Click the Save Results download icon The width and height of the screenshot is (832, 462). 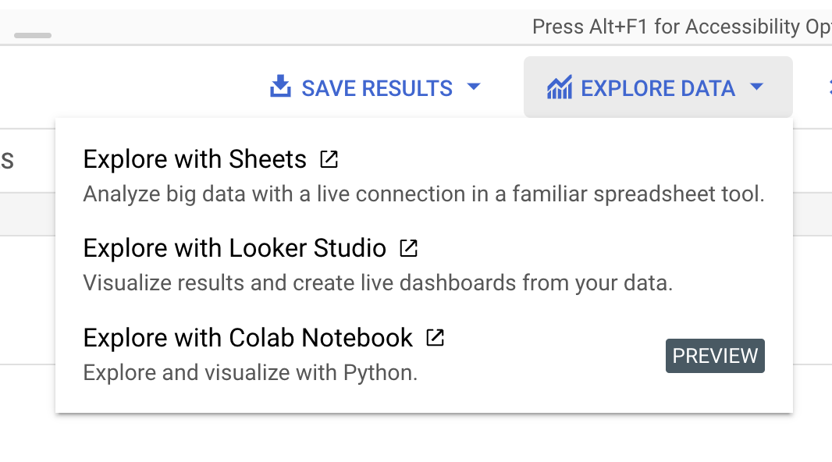(x=279, y=87)
